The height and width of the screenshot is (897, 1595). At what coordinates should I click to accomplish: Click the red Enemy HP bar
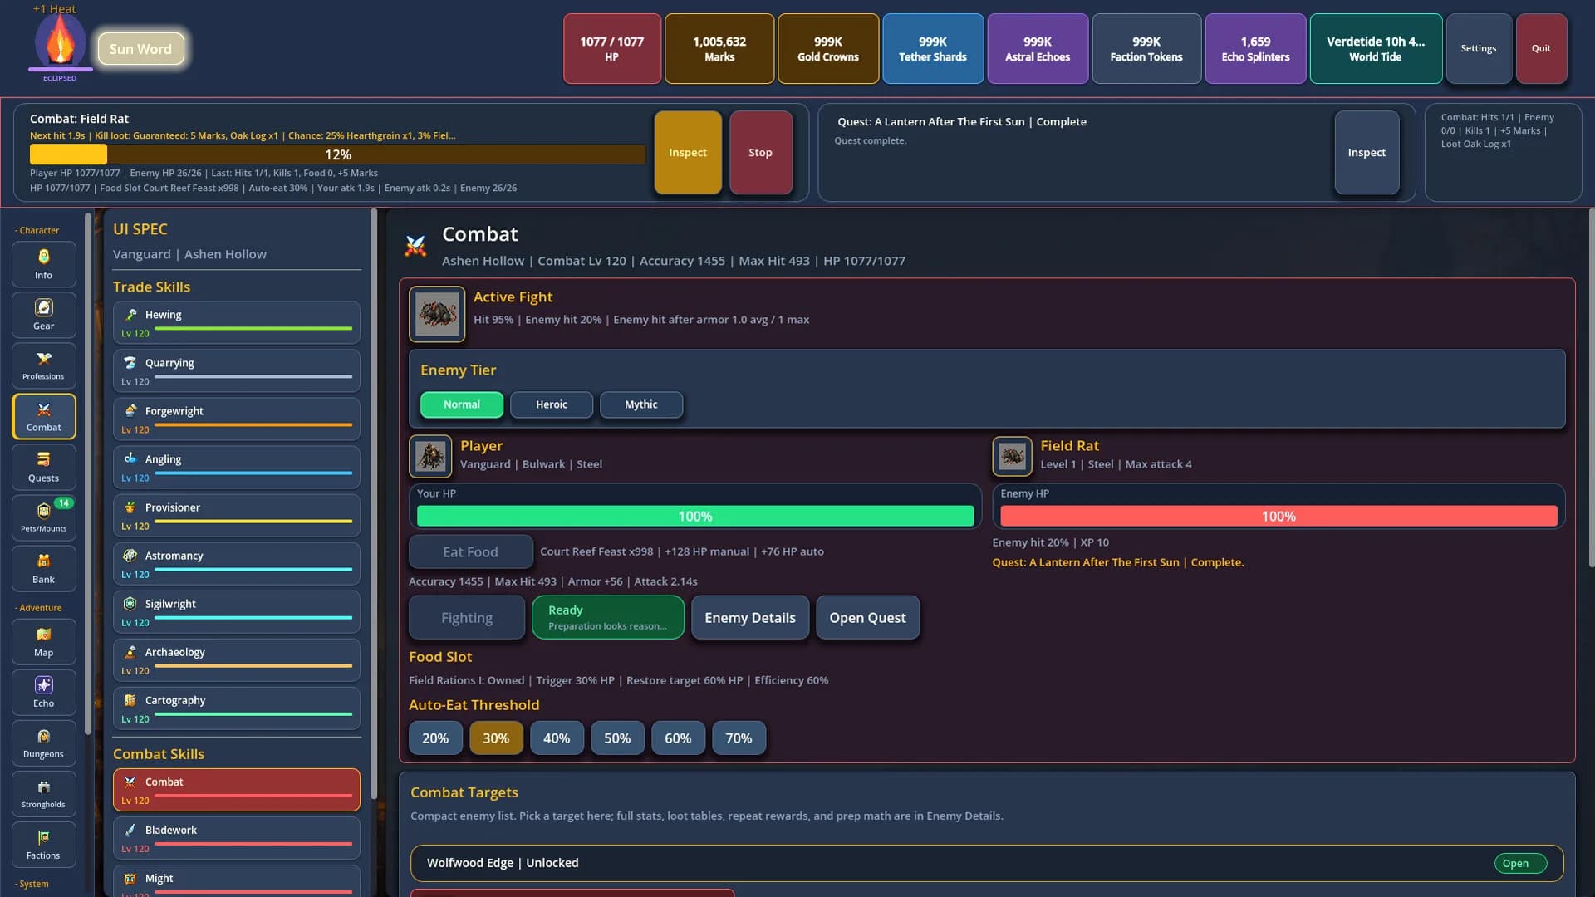tap(1278, 516)
